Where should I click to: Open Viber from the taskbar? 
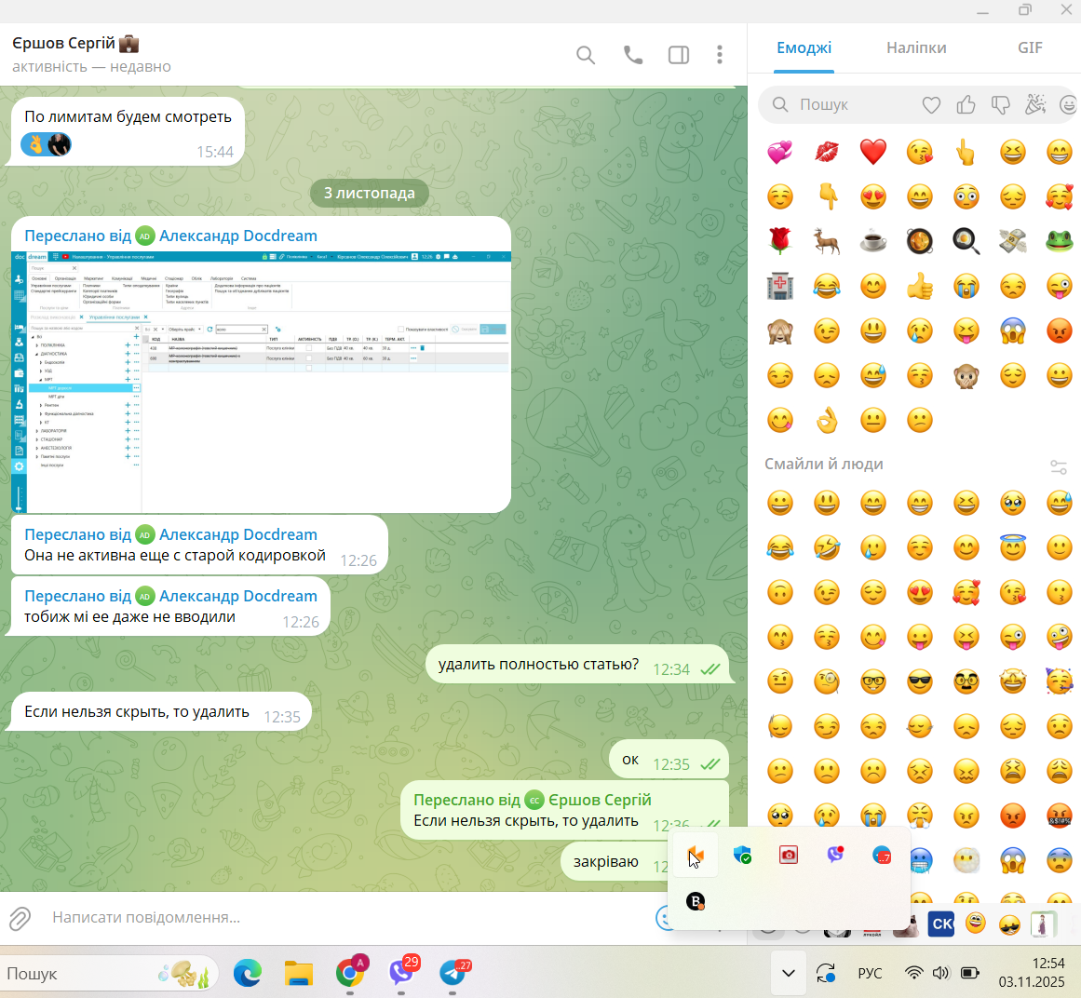pyautogui.click(x=401, y=973)
